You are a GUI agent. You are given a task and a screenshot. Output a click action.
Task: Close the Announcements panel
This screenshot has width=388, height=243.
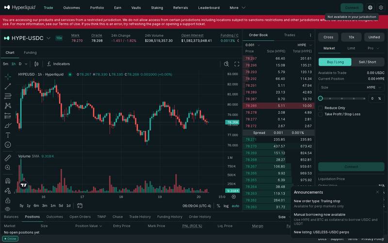coord(377,192)
